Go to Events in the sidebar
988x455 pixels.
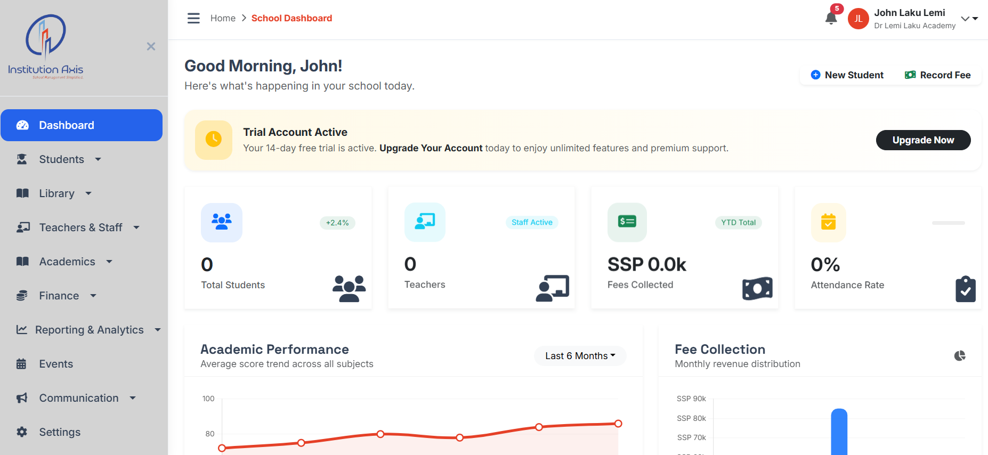[56, 364]
